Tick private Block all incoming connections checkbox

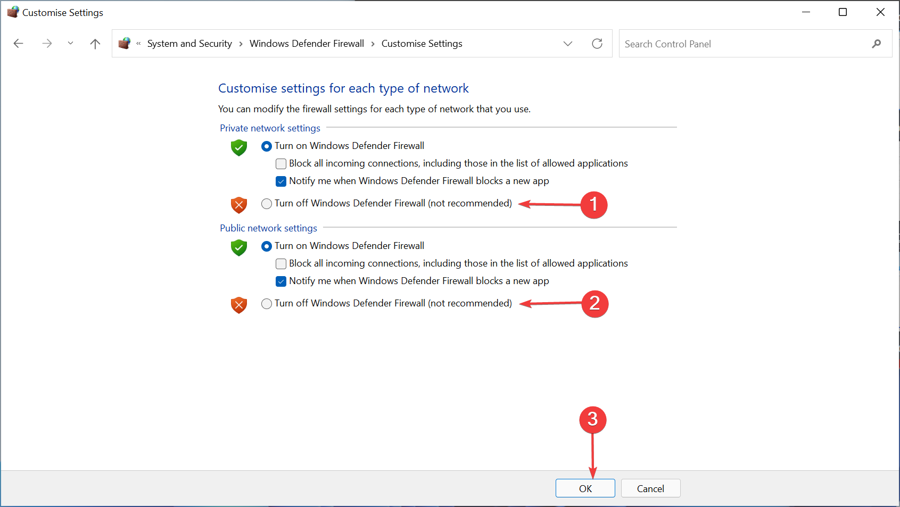pos(281,164)
